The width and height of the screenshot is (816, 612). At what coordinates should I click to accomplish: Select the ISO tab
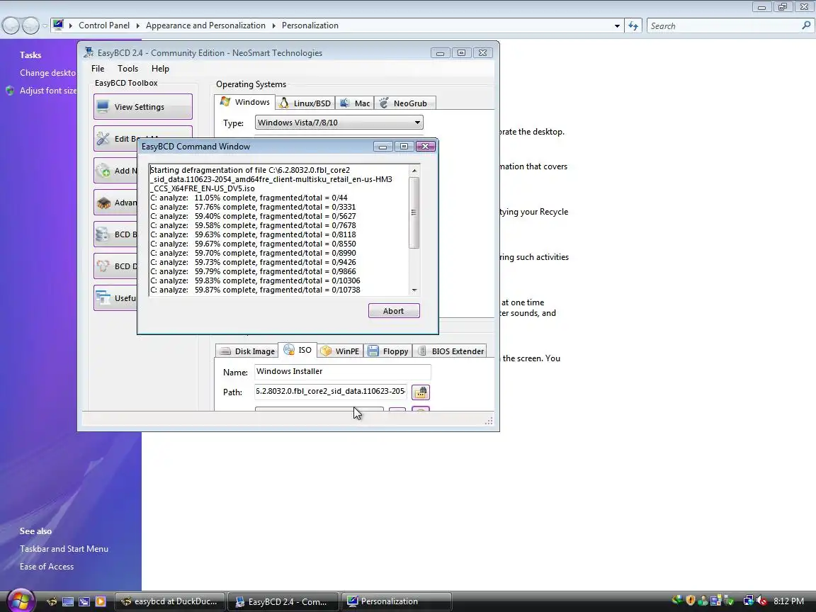(x=297, y=350)
